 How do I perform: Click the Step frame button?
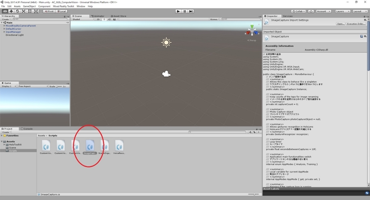[x=191, y=11]
